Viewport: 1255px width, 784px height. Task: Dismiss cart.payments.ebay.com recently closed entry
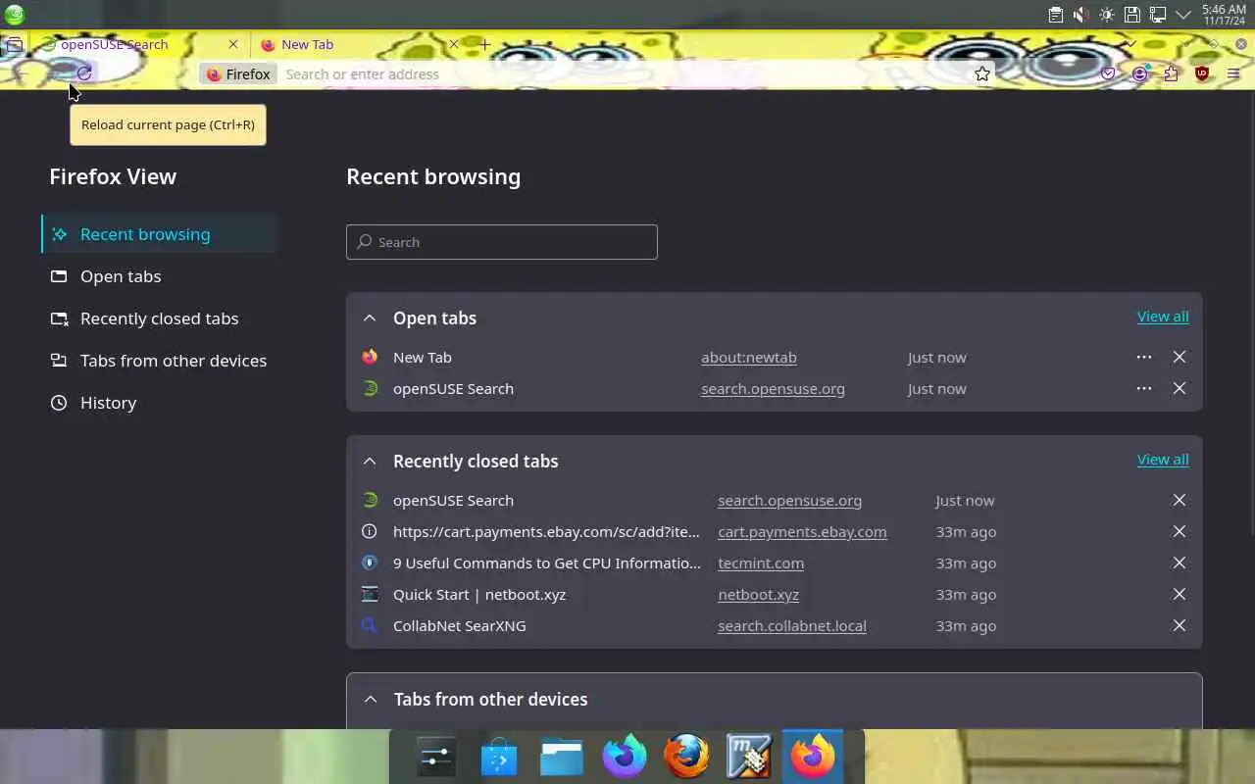[x=1180, y=532]
